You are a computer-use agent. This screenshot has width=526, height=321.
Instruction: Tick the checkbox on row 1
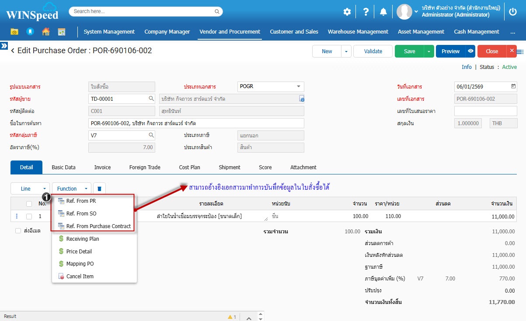29,216
